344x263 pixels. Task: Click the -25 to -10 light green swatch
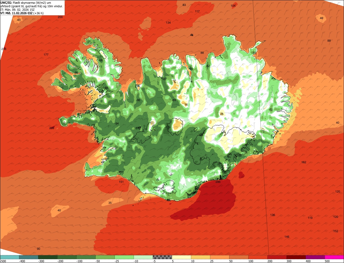click(124, 257)
